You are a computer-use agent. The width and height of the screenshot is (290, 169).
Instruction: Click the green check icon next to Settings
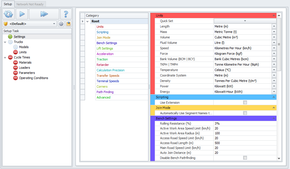click(x=10, y=37)
